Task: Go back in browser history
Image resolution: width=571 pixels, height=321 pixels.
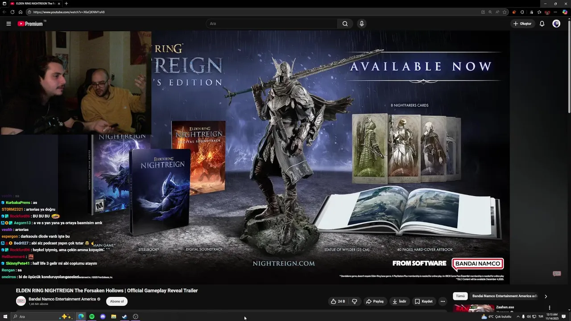Action: tap(4, 12)
